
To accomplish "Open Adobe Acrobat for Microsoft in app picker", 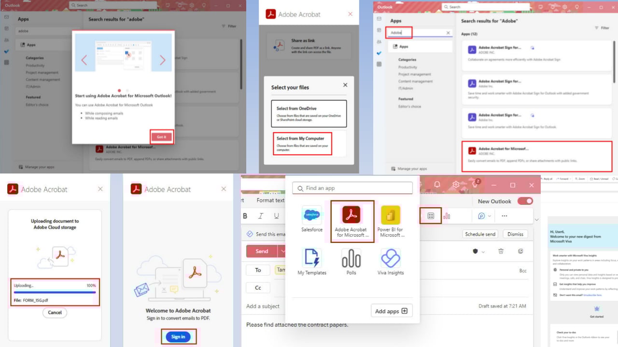I will point(351,221).
